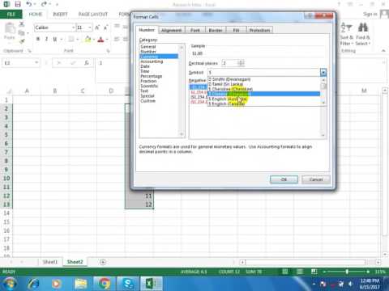The image size is (389, 291).
Task: Switch to the Font tab in Format Cells
Action: pyautogui.click(x=195, y=30)
